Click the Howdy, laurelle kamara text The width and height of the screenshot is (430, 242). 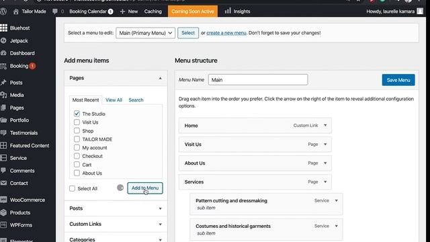tap(390, 11)
